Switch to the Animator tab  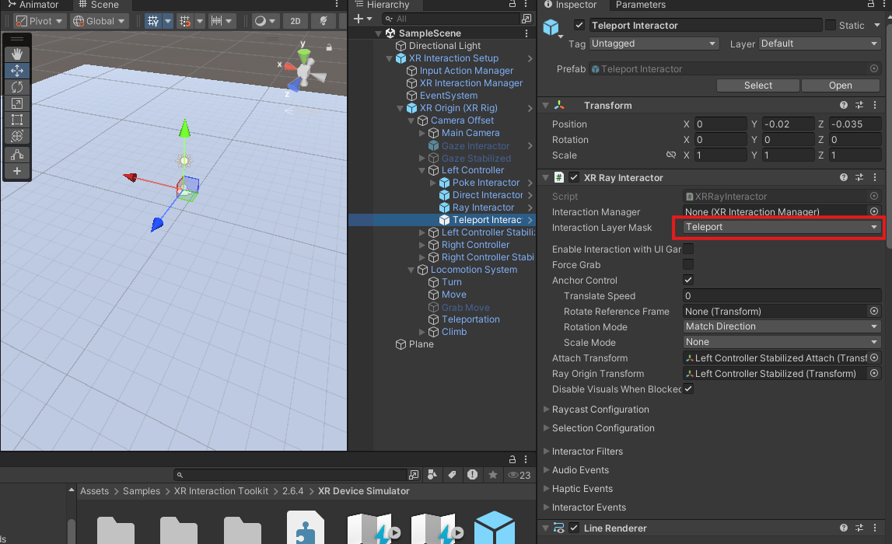33,5
